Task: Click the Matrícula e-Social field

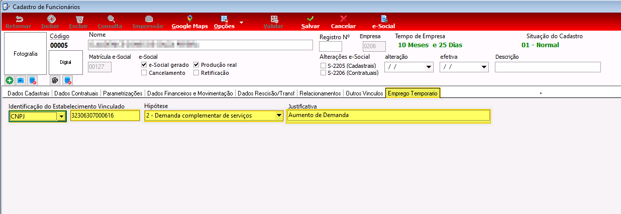Action: (100, 67)
